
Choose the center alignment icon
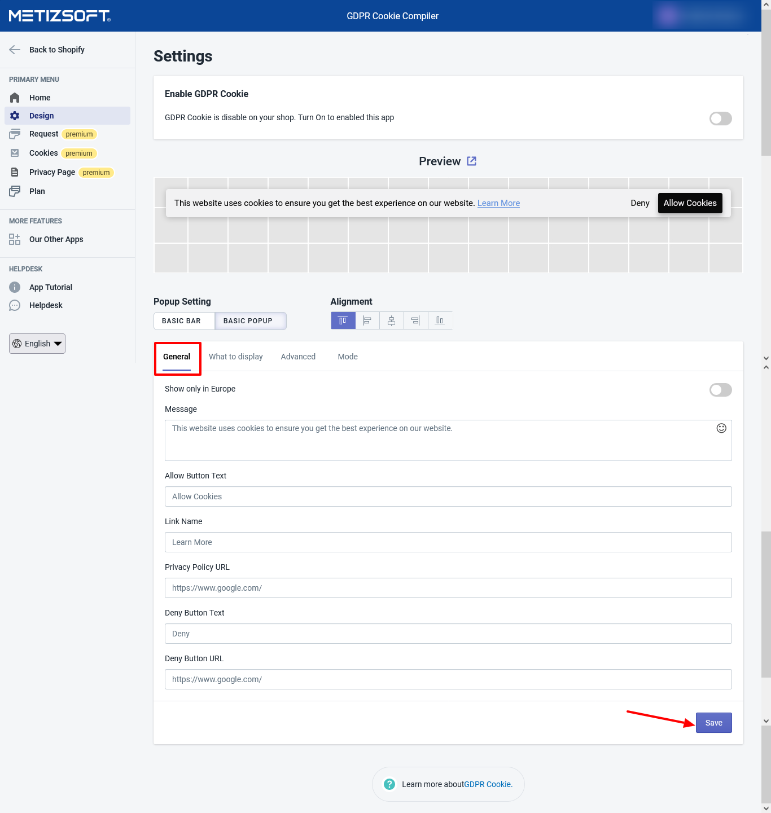tap(391, 320)
